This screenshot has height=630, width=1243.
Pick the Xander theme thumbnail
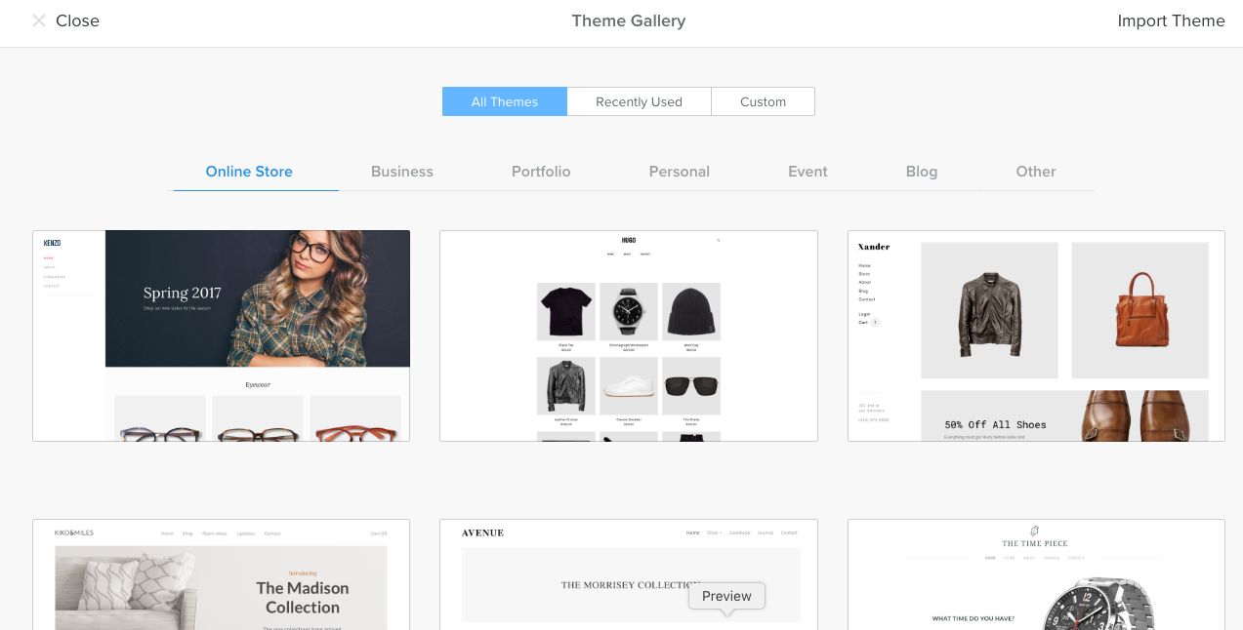1036,335
